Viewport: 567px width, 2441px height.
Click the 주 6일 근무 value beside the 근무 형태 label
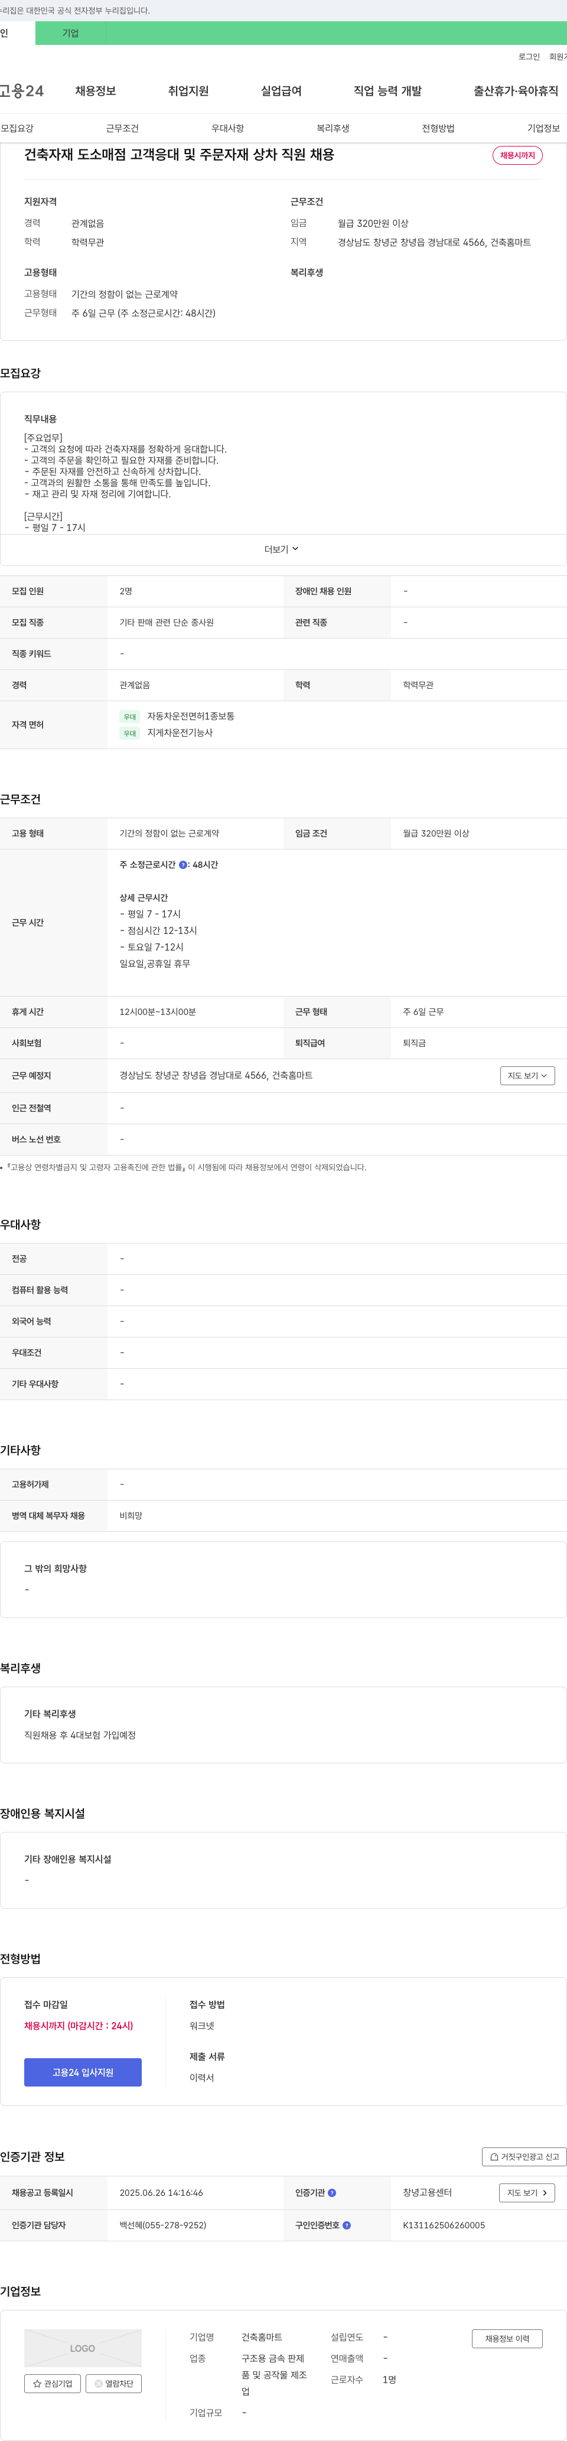(423, 1012)
